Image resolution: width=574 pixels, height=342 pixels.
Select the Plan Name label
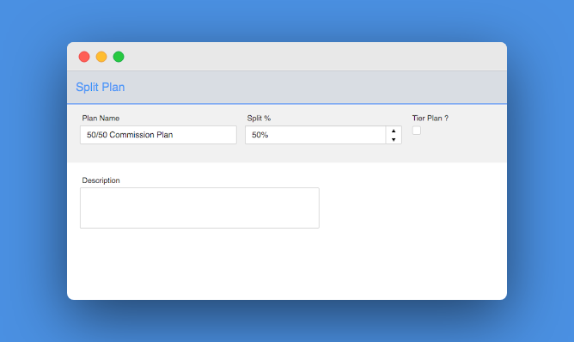click(x=101, y=119)
